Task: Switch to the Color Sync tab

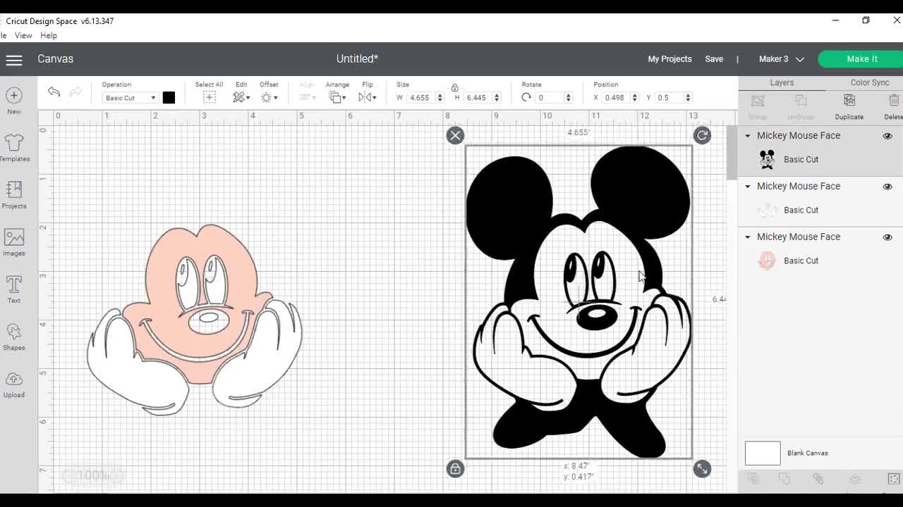Action: (x=869, y=82)
